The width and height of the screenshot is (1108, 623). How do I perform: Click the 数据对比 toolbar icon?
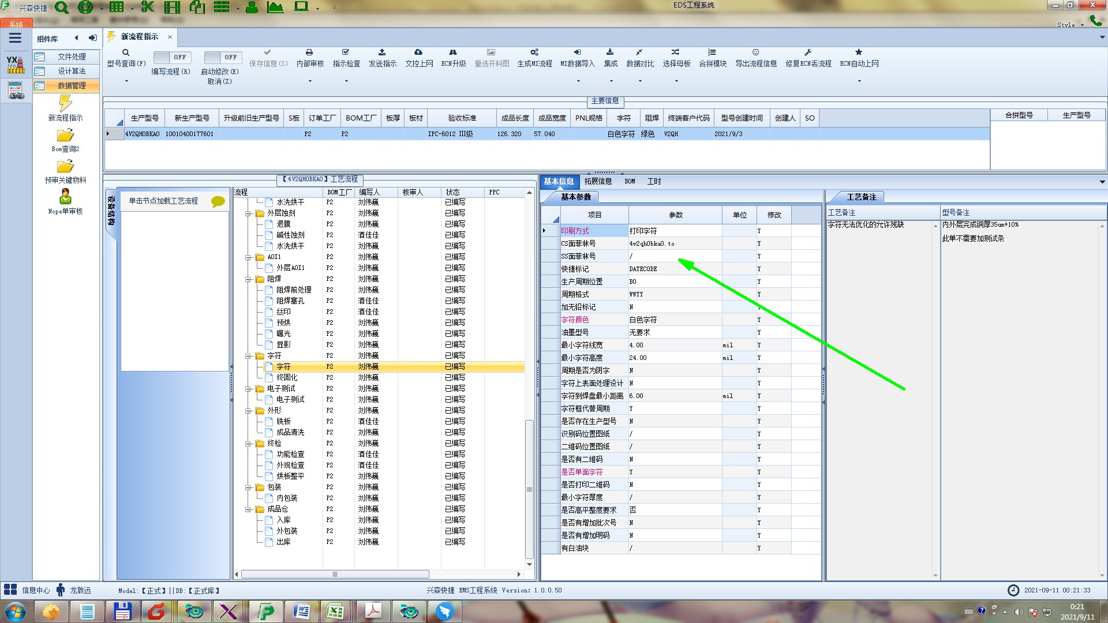tap(639, 52)
